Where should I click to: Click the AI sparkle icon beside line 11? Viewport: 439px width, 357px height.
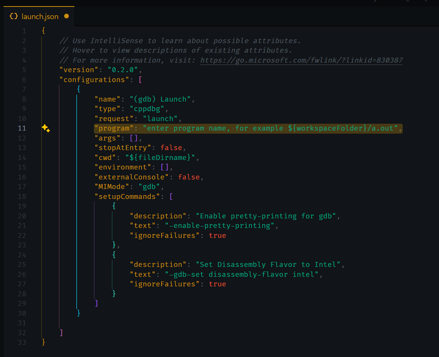(x=46, y=129)
